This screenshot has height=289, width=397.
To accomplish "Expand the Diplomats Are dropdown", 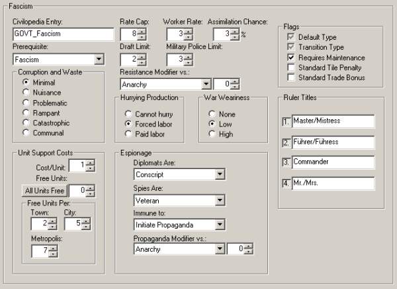I will pyautogui.click(x=219, y=174).
